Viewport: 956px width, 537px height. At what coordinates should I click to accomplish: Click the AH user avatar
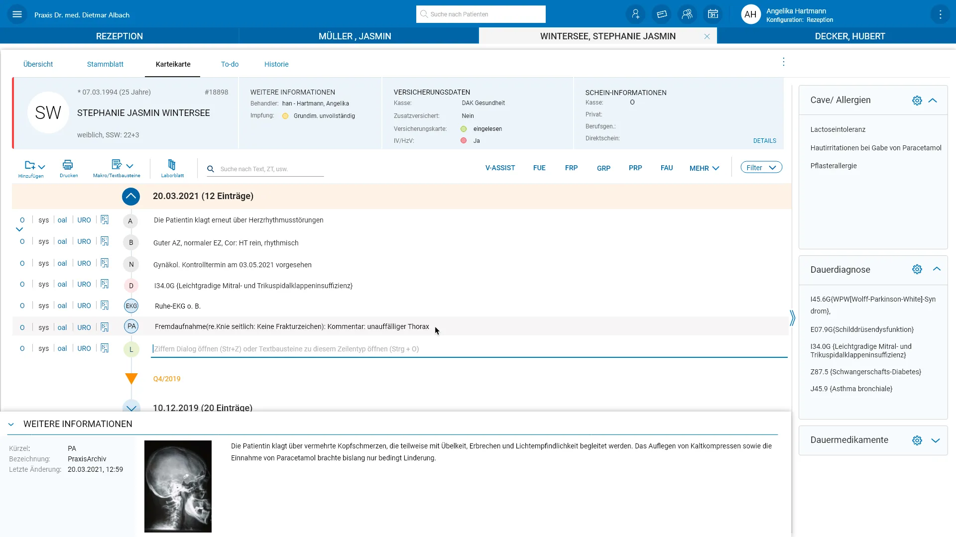pyautogui.click(x=750, y=14)
